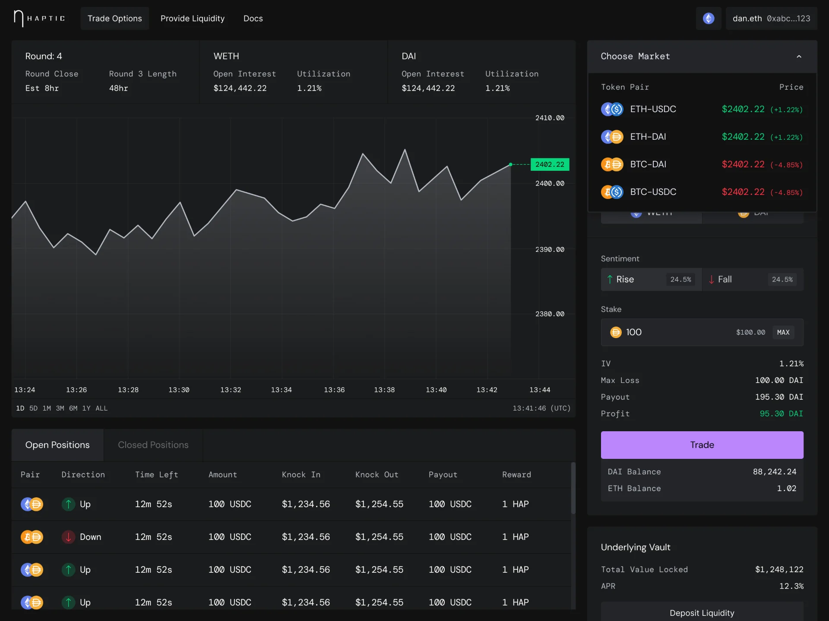This screenshot has width=829, height=621.
Task: Set chart range to ALL
Action: 101,408
